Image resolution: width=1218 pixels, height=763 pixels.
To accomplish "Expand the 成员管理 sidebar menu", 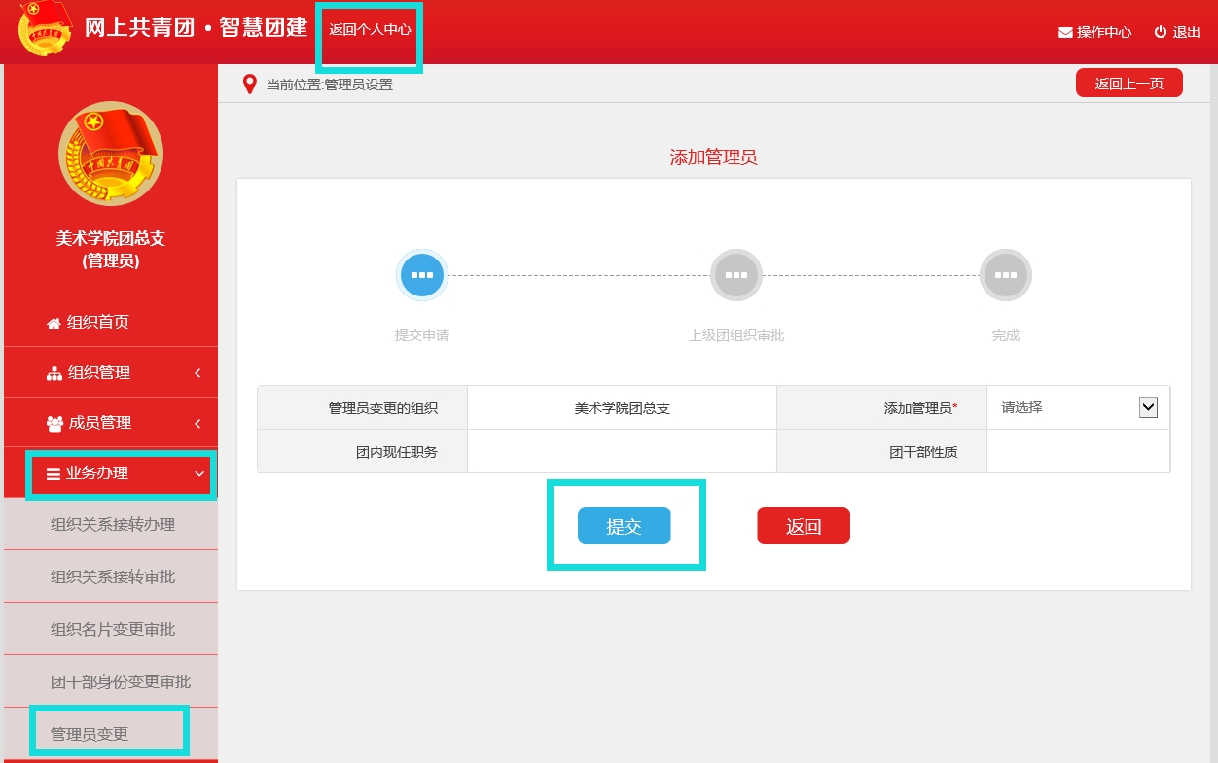I will 111,423.
